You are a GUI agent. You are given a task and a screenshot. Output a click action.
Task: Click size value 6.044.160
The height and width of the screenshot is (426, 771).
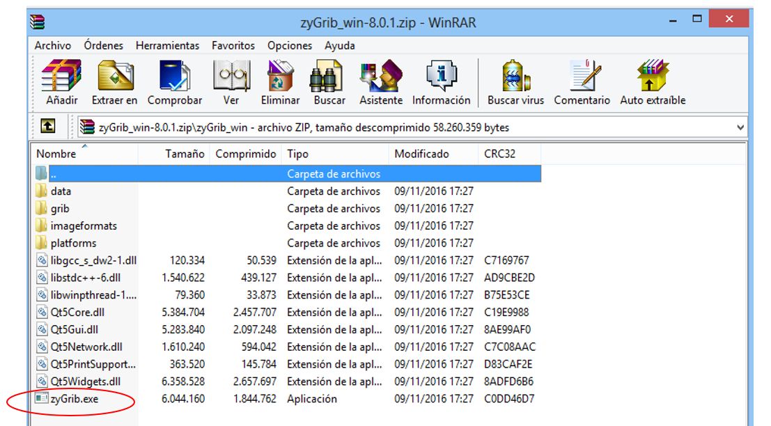[183, 398]
